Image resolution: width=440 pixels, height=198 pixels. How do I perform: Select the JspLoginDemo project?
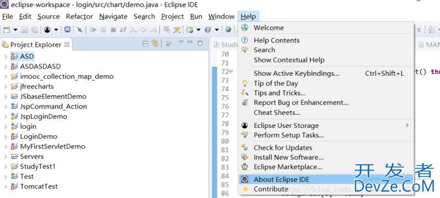[43, 117]
